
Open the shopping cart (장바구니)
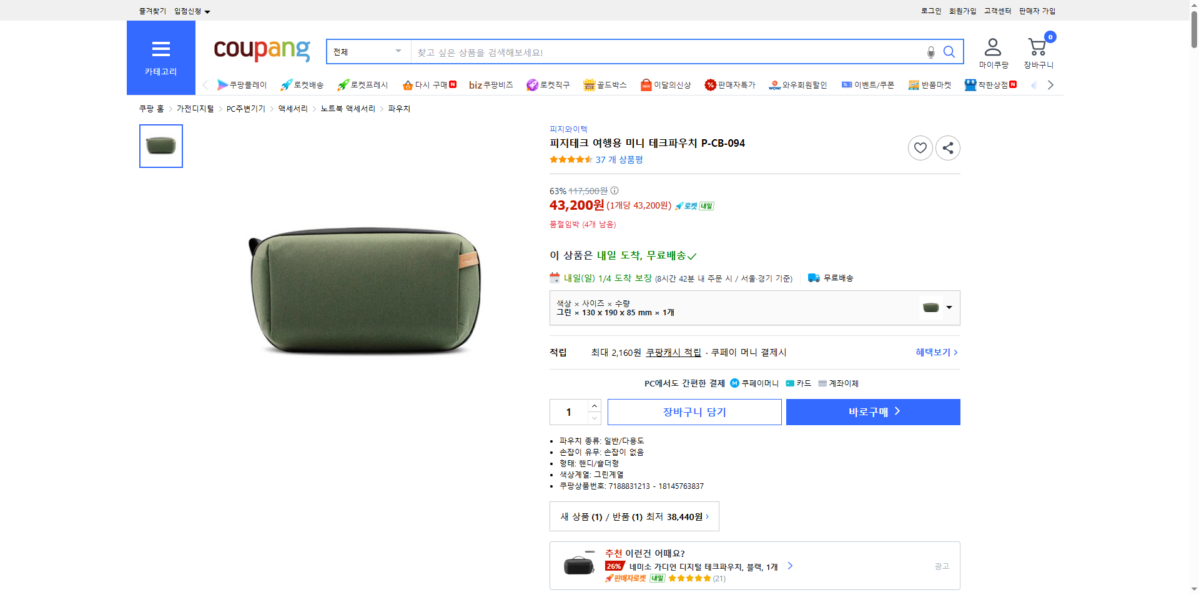click(1037, 46)
